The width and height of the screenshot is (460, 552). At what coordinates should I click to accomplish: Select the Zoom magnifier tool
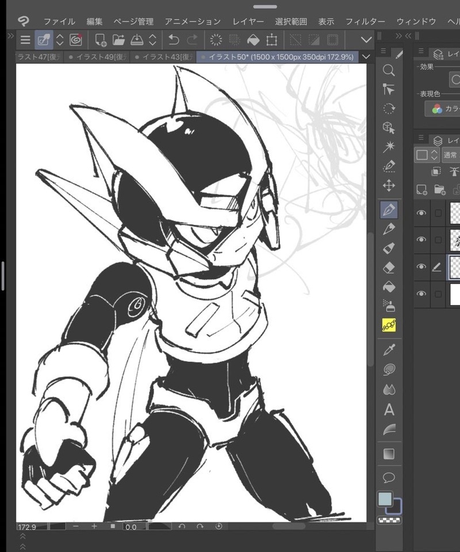coord(389,70)
